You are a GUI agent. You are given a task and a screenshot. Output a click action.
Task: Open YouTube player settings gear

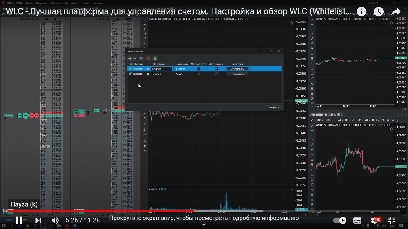point(375,221)
